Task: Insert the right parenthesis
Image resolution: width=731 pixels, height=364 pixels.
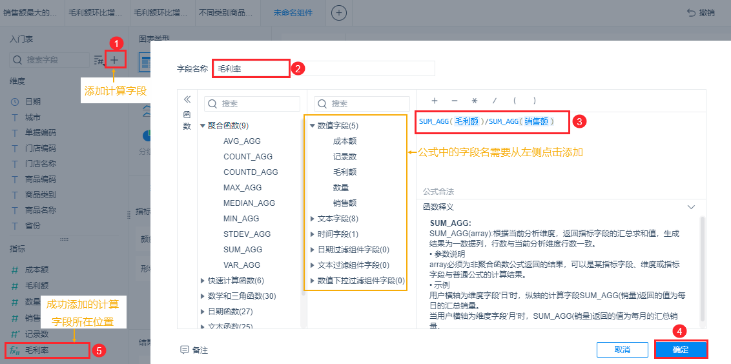Action: point(534,100)
